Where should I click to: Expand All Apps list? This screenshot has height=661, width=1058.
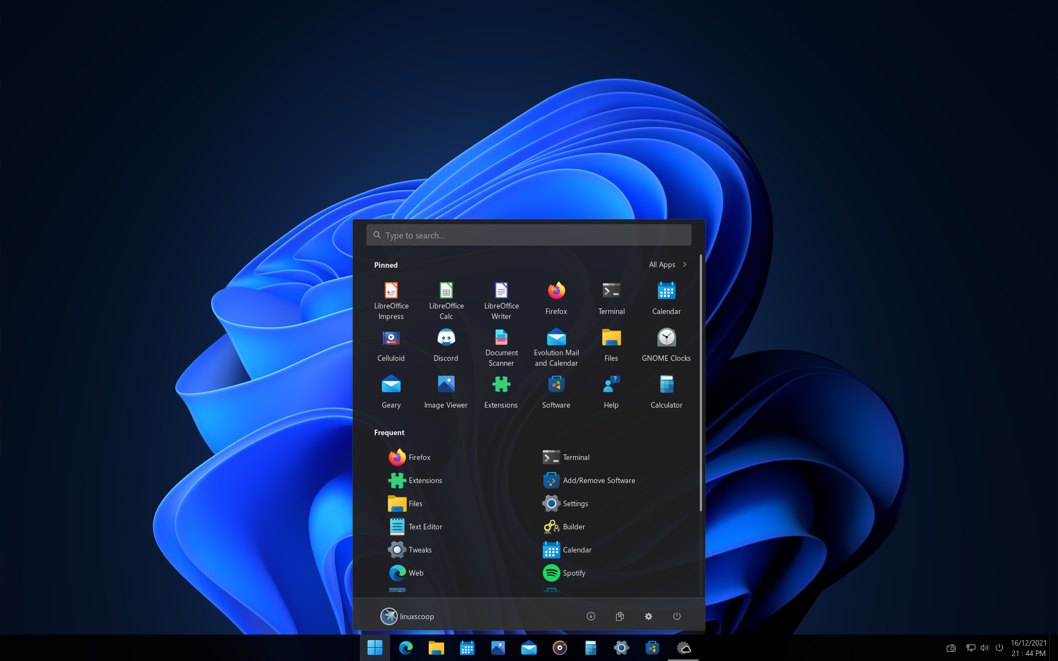pyautogui.click(x=667, y=264)
